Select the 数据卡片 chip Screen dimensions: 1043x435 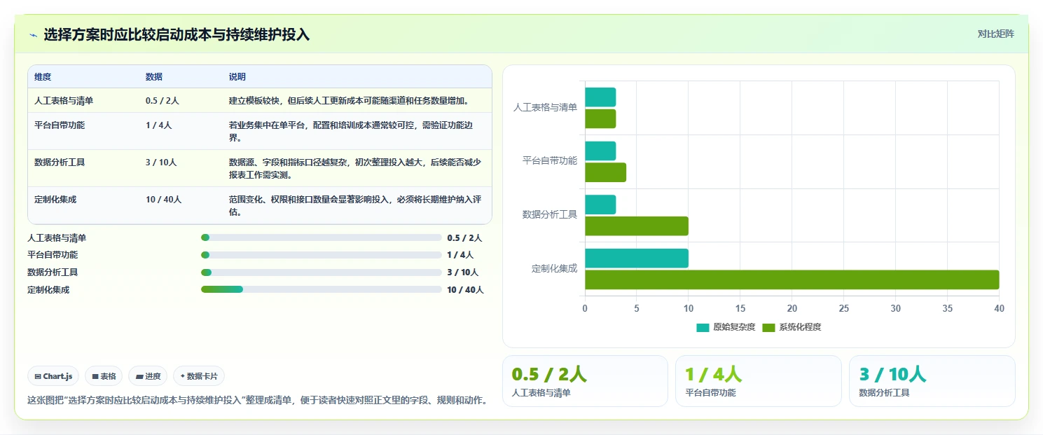[x=199, y=376]
